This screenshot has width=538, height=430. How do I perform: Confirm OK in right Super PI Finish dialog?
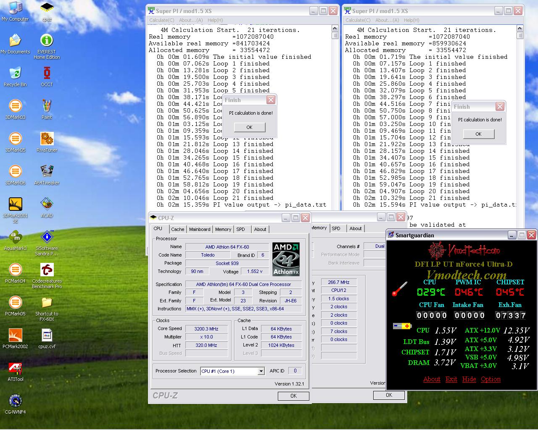(x=478, y=134)
